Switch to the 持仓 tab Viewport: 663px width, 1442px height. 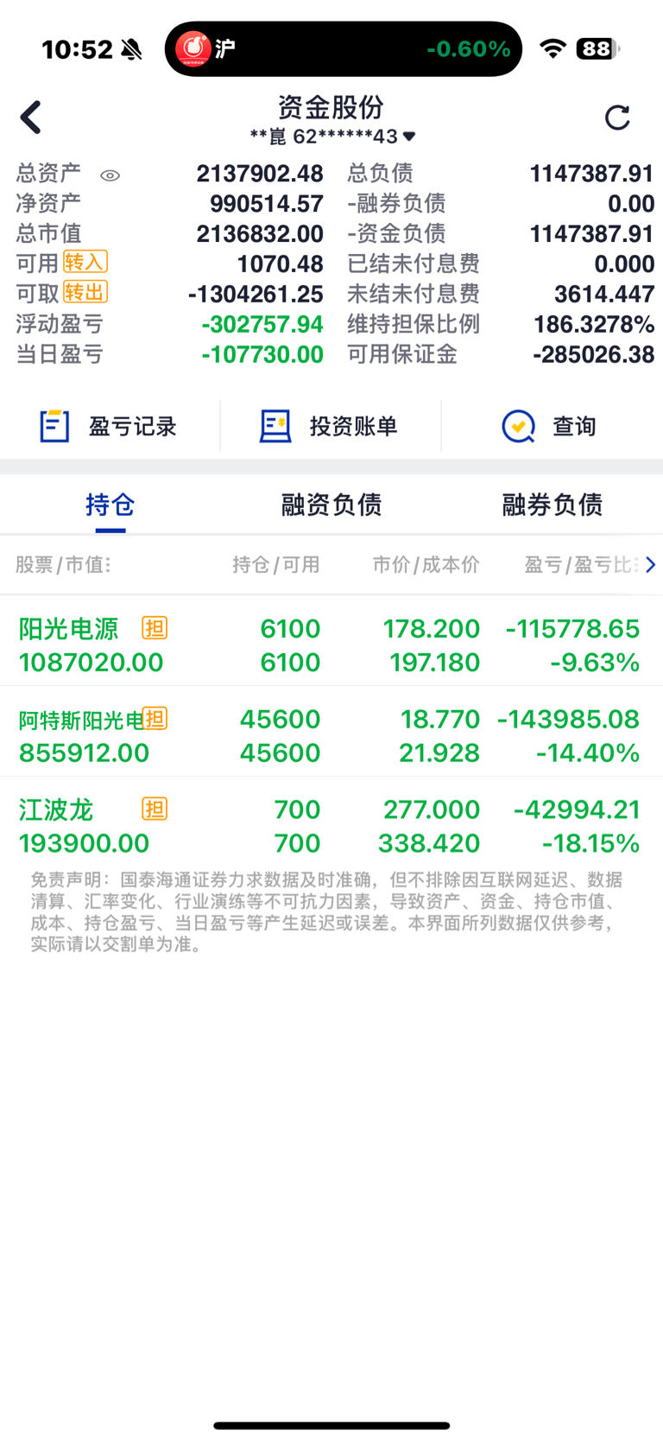pyautogui.click(x=110, y=505)
